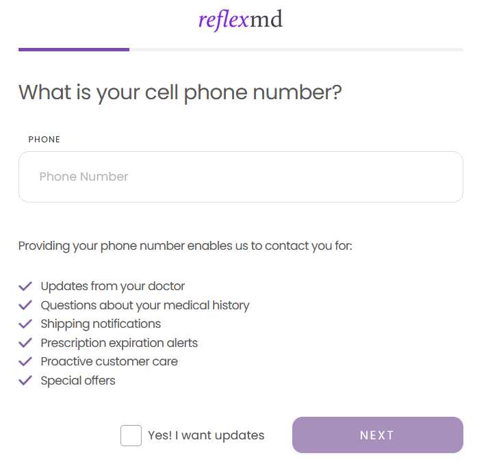Click the "Special offers" list item text
Image resolution: width=488 pixels, height=464 pixels.
click(78, 381)
